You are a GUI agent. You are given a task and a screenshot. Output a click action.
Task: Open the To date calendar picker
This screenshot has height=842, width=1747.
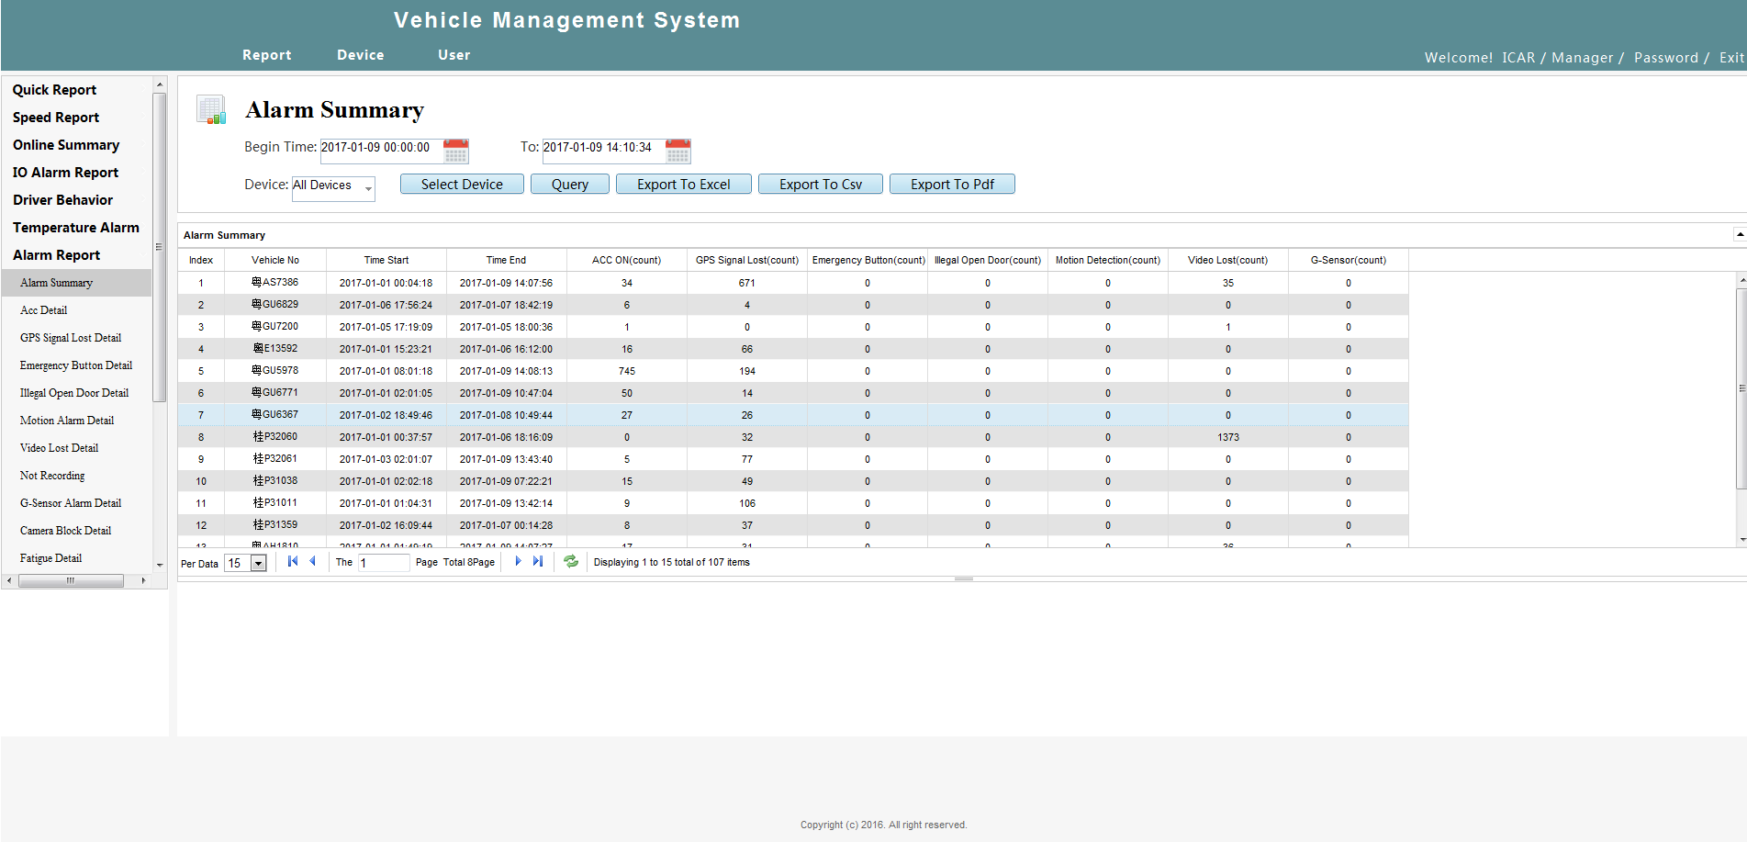click(678, 151)
